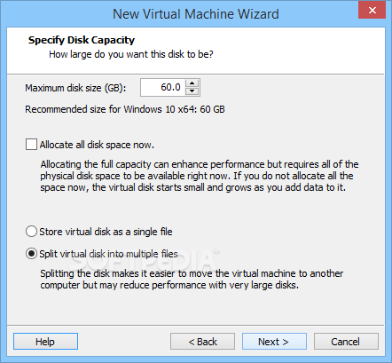Close the wizard window with X

[x=372, y=10]
